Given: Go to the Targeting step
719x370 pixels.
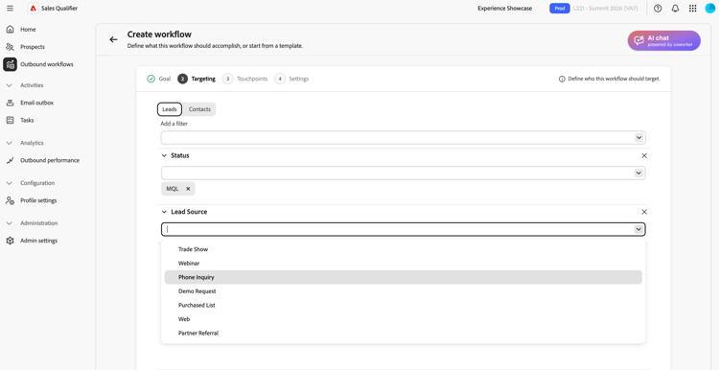Looking at the screenshot, I should tap(197, 79).
